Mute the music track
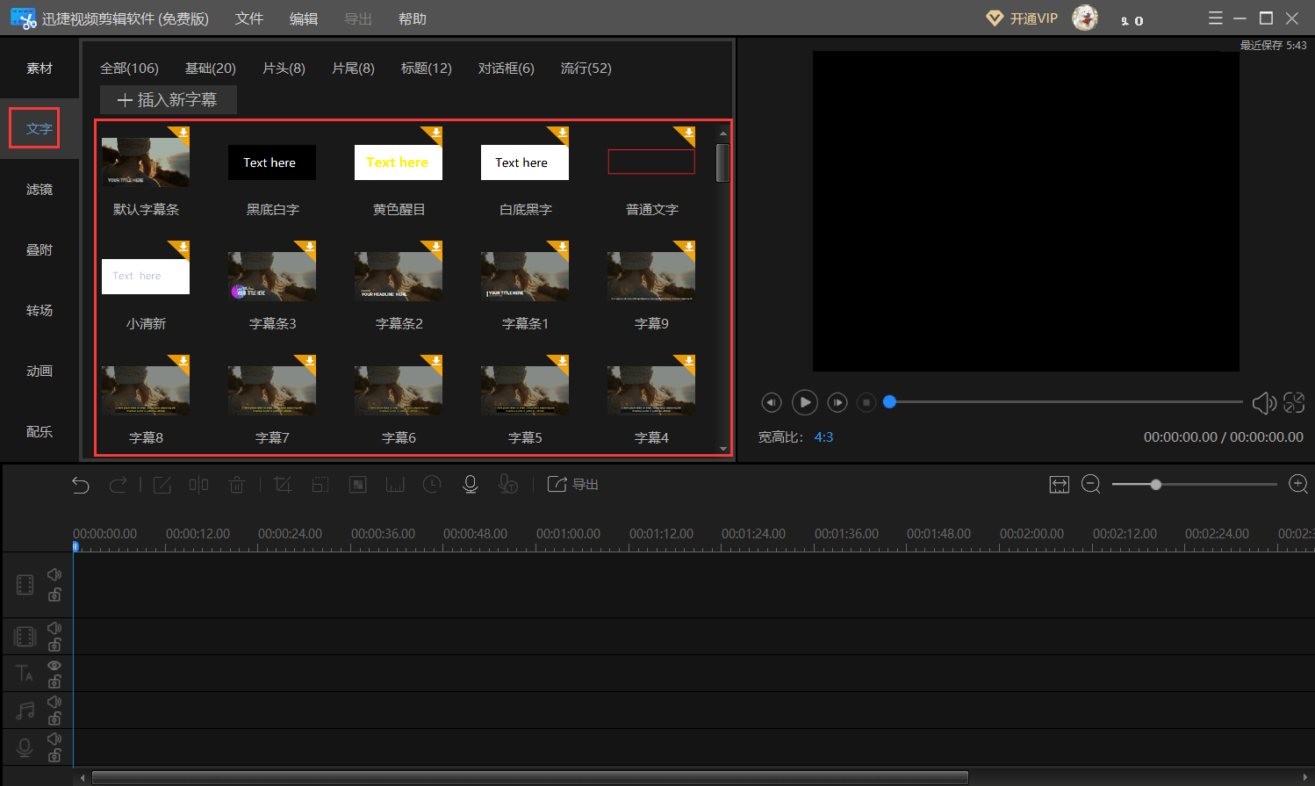The height and width of the screenshot is (786, 1315). (54, 702)
